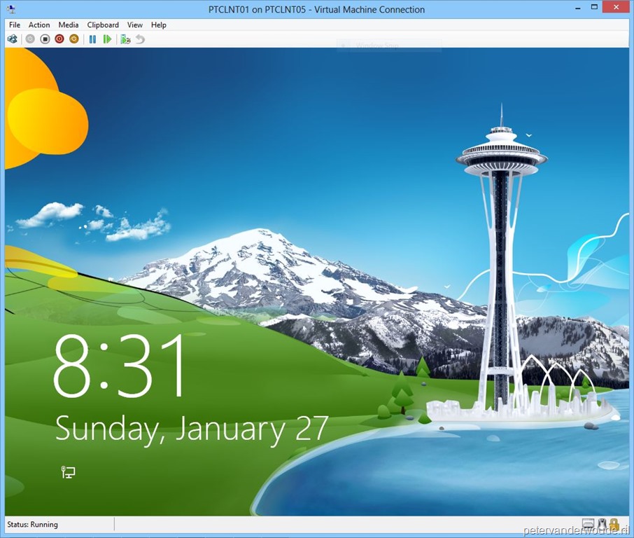
Task: Click the Revert snapshot icon
Action: [x=139, y=39]
